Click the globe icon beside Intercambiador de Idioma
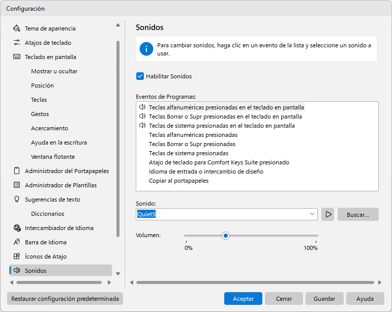Image resolution: width=392 pixels, height=312 pixels. click(17, 228)
